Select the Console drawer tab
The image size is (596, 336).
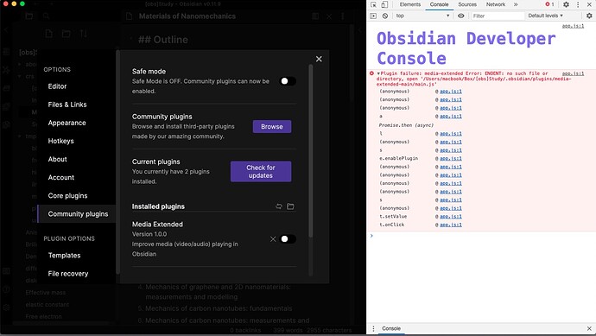coord(391,329)
